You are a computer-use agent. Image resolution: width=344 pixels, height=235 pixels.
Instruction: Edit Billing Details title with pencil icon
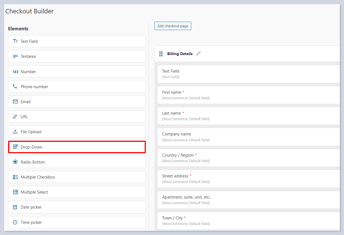(x=198, y=53)
